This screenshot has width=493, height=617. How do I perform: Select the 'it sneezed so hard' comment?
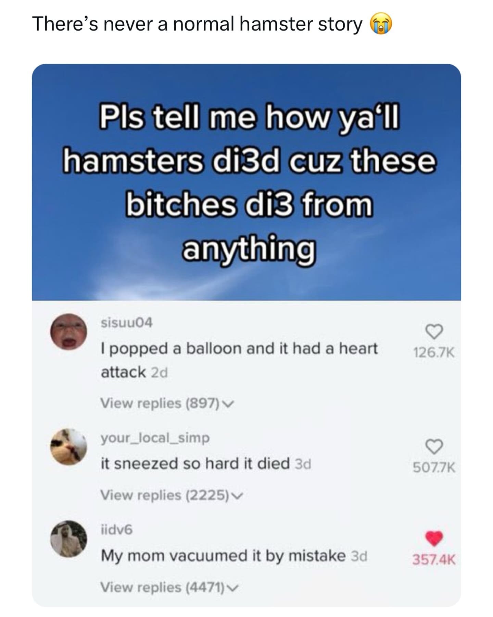pos(195,463)
